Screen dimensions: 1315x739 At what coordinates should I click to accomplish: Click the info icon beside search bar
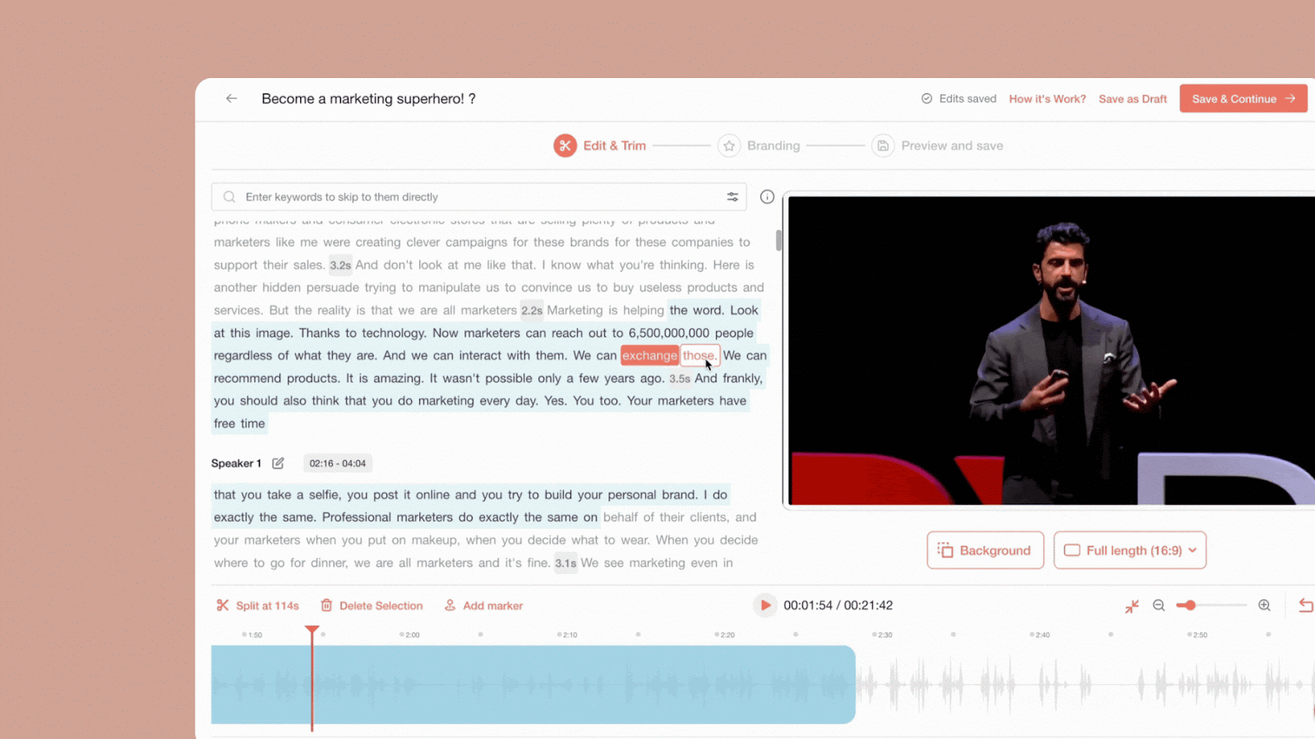tap(767, 197)
